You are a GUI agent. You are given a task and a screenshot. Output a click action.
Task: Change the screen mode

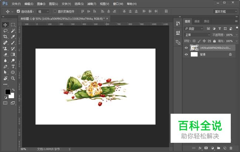click(x=13, y=103)
